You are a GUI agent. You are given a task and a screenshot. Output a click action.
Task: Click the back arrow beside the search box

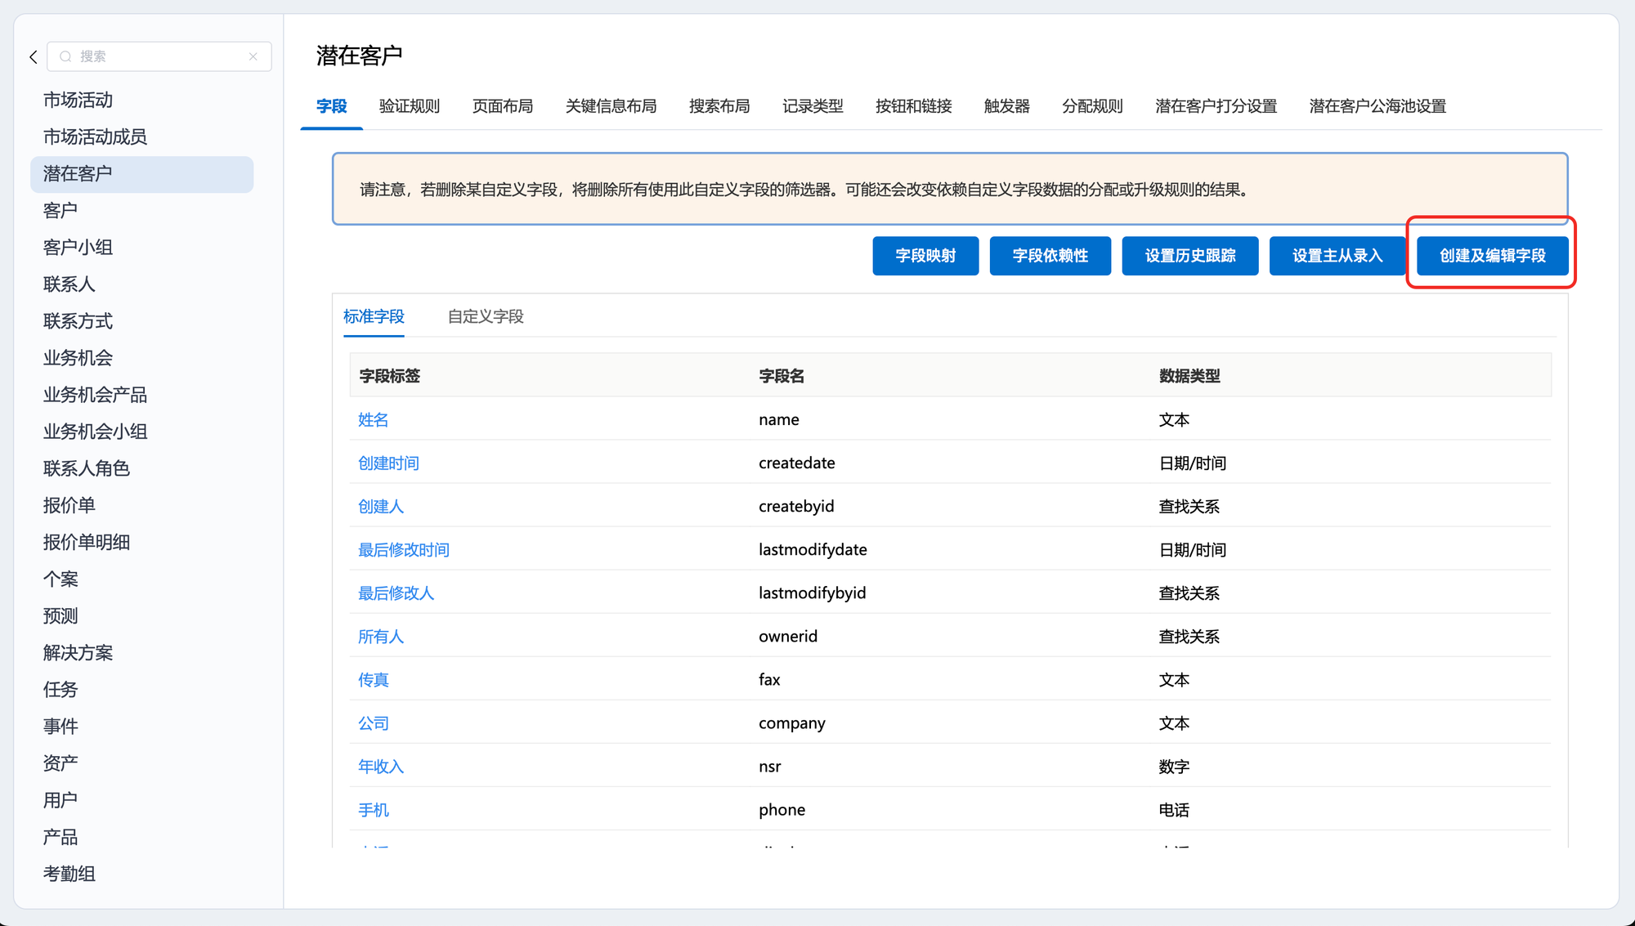pyautogui.click(x=34, y=56)
